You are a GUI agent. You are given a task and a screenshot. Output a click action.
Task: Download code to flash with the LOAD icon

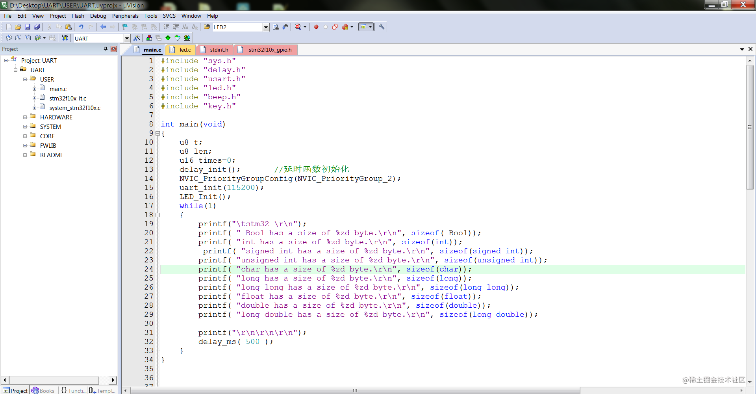pos(65,38)
